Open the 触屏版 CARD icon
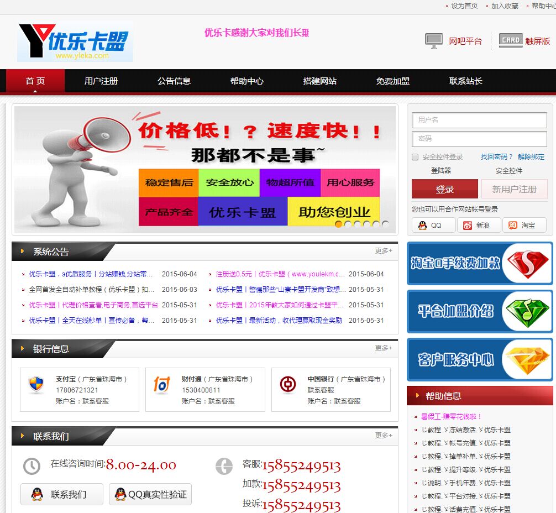 (x=511, y=40)
